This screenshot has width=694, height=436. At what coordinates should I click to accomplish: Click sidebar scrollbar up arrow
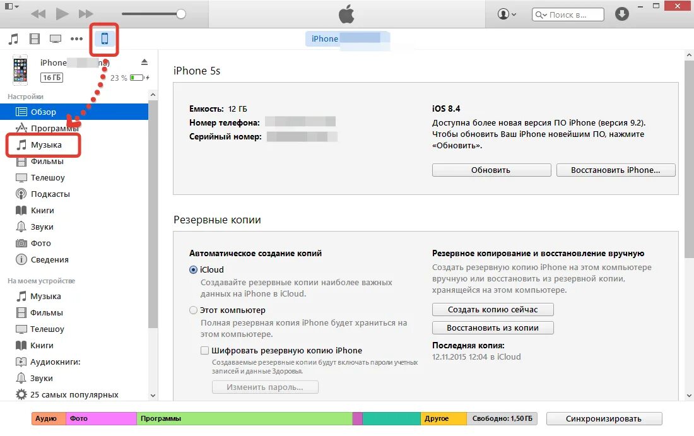tap(153, 95)
